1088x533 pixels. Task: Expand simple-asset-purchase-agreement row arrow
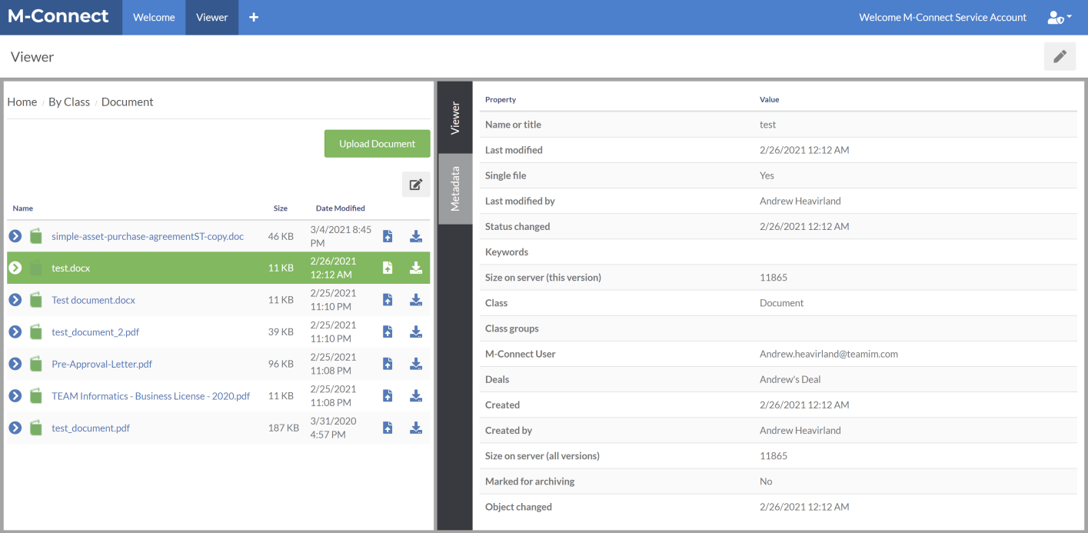point(15,236)
